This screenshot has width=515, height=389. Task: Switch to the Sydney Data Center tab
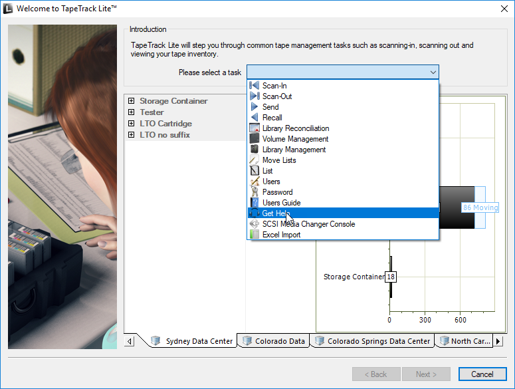(192, 340)
